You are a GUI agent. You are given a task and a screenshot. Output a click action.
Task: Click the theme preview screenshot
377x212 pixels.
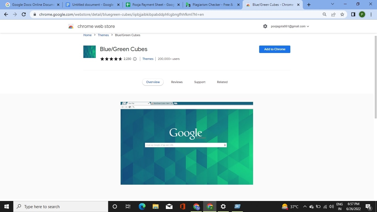pyautogui.click(x=187, y=143)
